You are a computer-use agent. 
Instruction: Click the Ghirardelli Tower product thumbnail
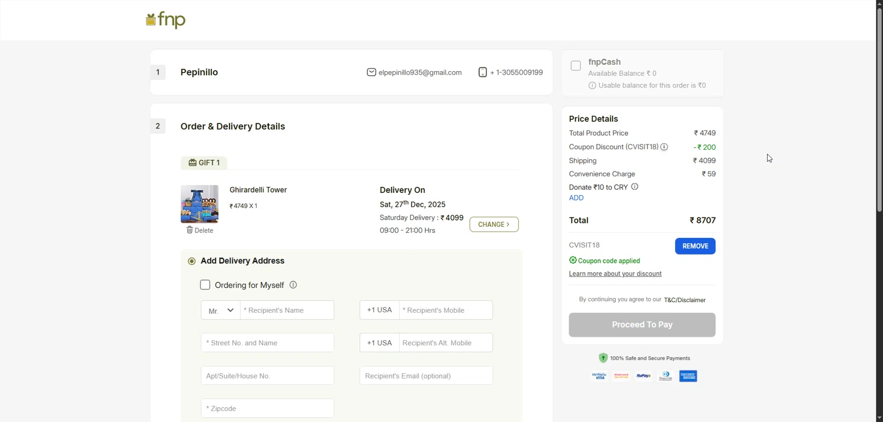[200, 204]
